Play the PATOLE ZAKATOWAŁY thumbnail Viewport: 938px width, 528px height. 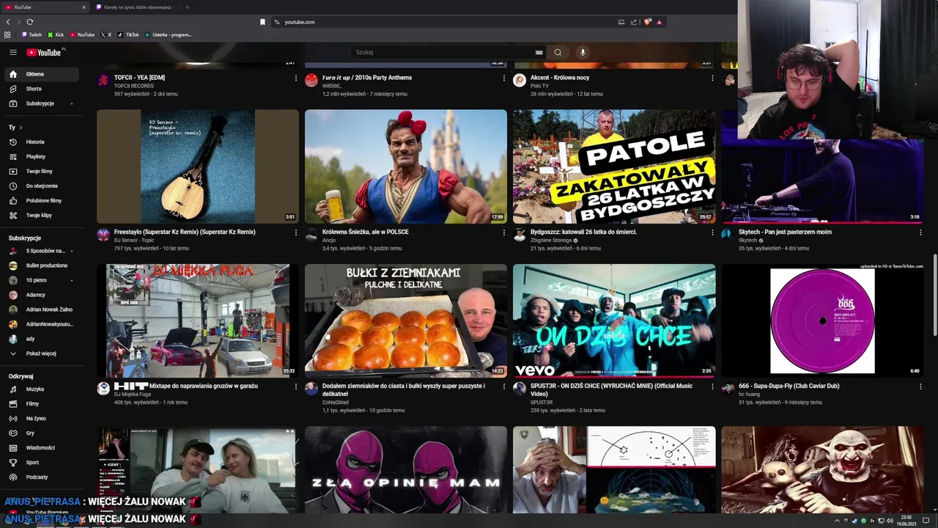coord(614,166)
